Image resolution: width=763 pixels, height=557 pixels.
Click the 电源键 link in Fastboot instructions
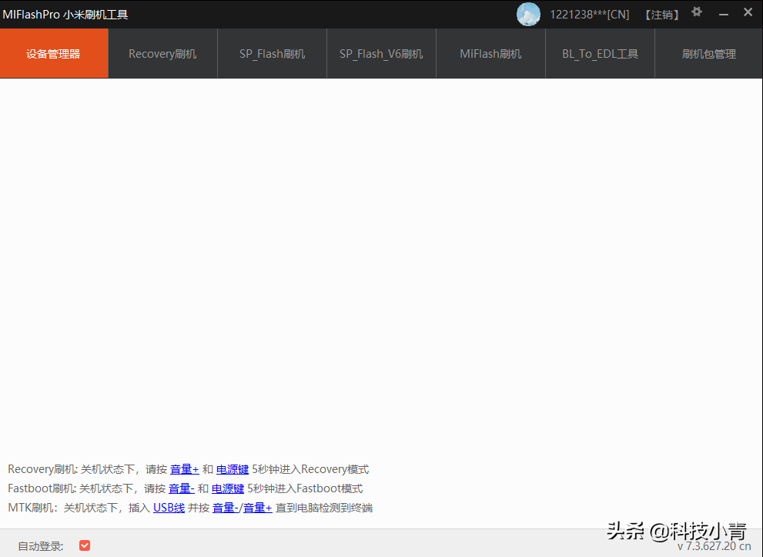point(227,488)
